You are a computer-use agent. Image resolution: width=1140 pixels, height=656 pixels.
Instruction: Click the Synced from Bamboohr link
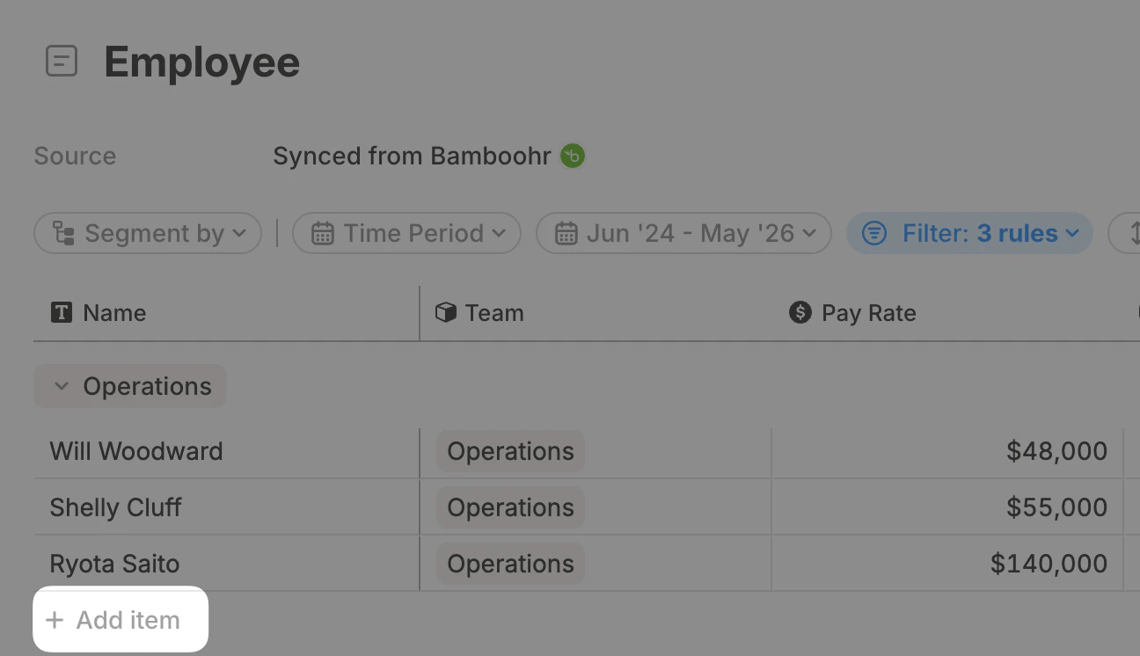[x=413, y=155]
